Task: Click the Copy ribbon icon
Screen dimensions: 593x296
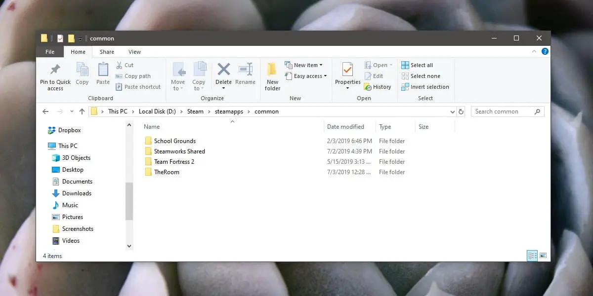Action: [x=82, y=74]
